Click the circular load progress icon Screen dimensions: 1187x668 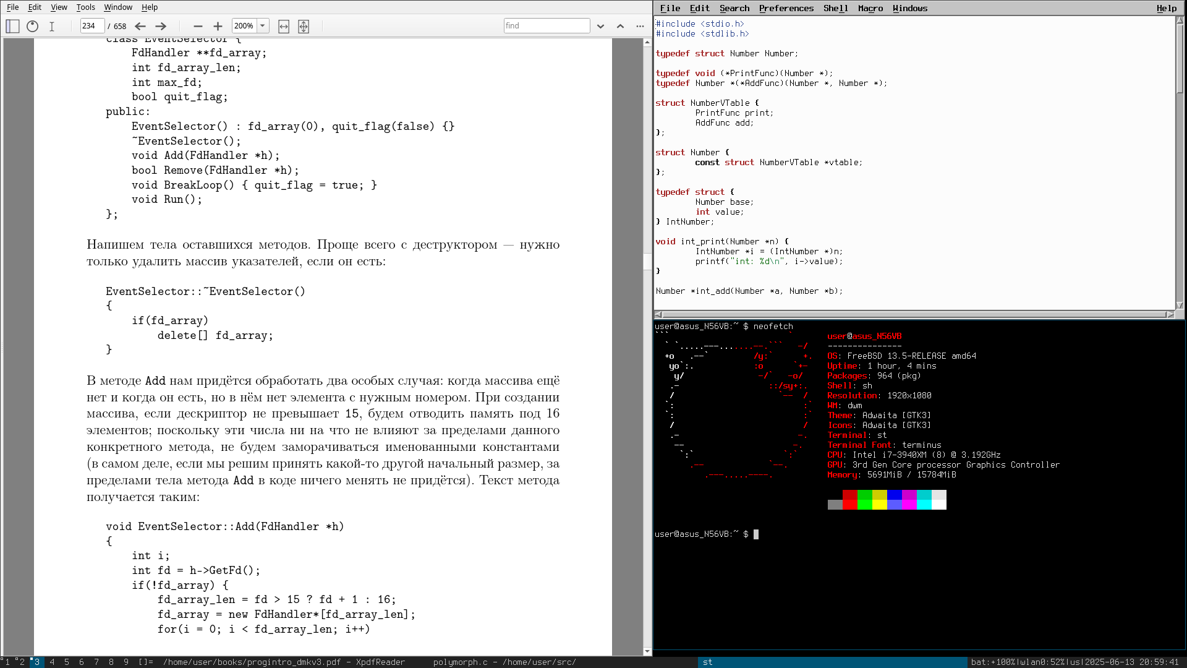[x=33, y=26]
